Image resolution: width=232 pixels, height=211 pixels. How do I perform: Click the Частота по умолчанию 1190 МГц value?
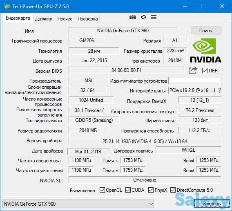(x=81, y=170)
